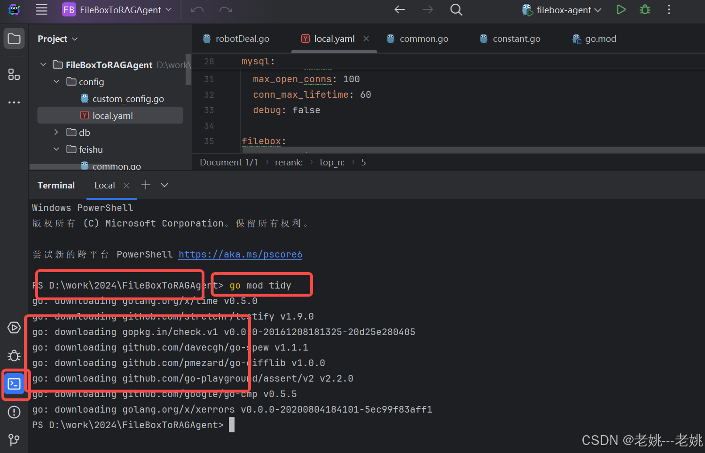Click the debug: false line
Viewport: 705px width, 453px height.
tap(287, 110)
